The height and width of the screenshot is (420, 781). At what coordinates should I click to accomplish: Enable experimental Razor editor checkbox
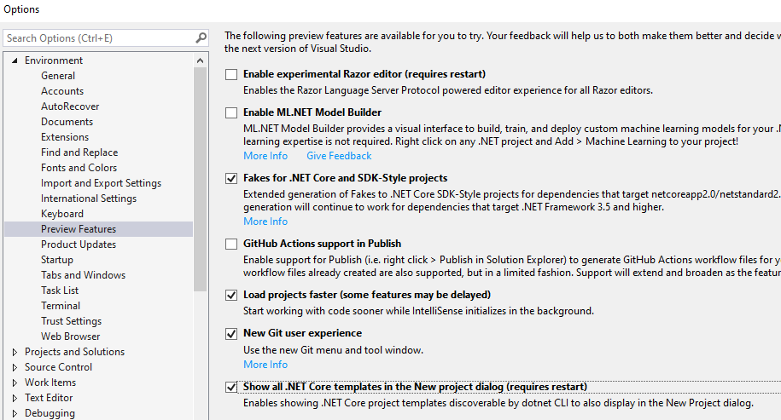click(231, 74)
